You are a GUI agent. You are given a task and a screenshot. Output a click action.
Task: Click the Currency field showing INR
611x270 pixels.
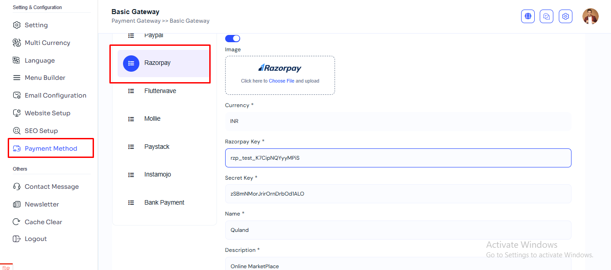(398, 122)
